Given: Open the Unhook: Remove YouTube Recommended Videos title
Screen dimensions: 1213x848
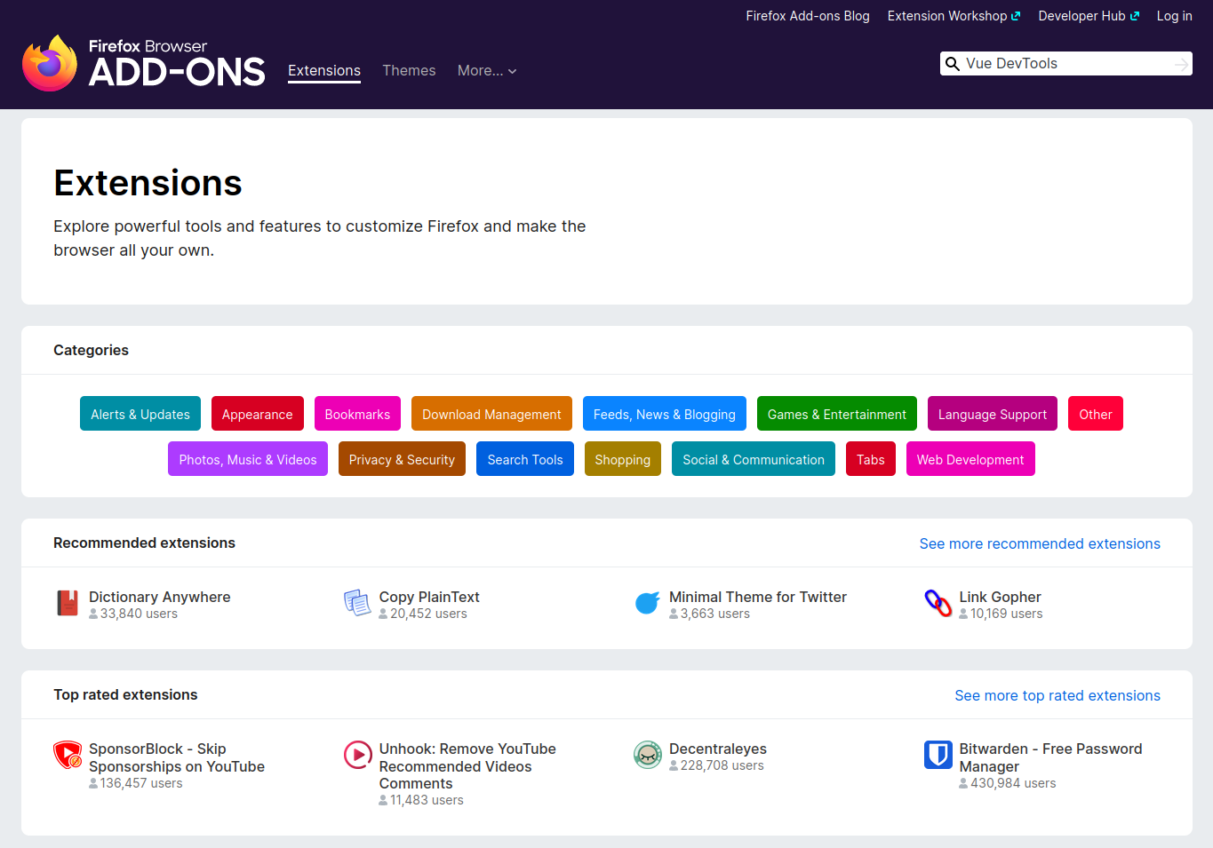Looking at the screenshot, I should (467, 766).
